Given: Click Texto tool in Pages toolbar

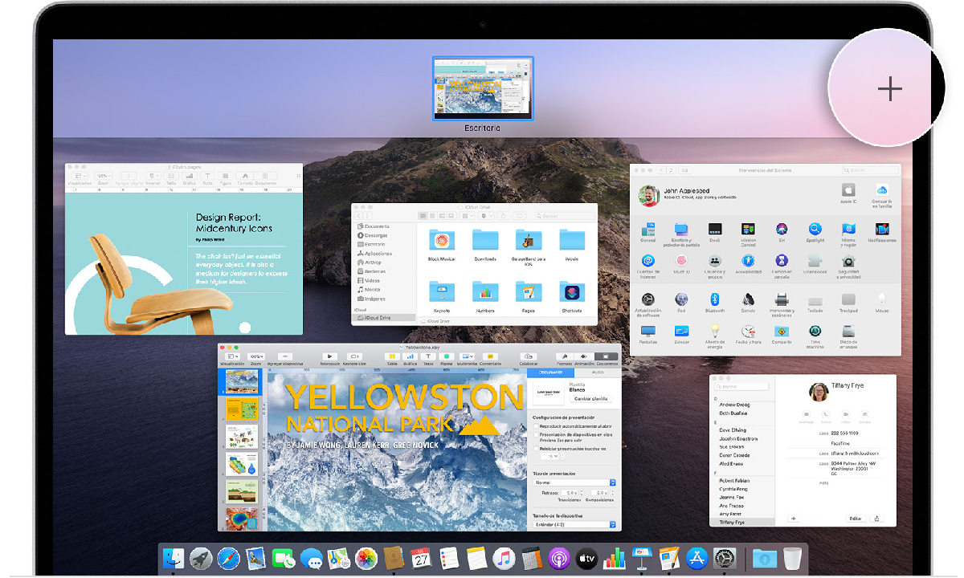Looking at the screenshot, I should [208, 176].
